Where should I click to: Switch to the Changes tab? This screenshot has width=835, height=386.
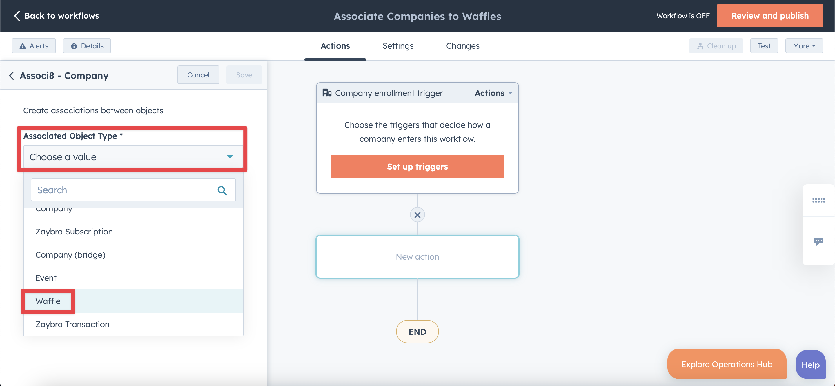[x=462, y=46]
